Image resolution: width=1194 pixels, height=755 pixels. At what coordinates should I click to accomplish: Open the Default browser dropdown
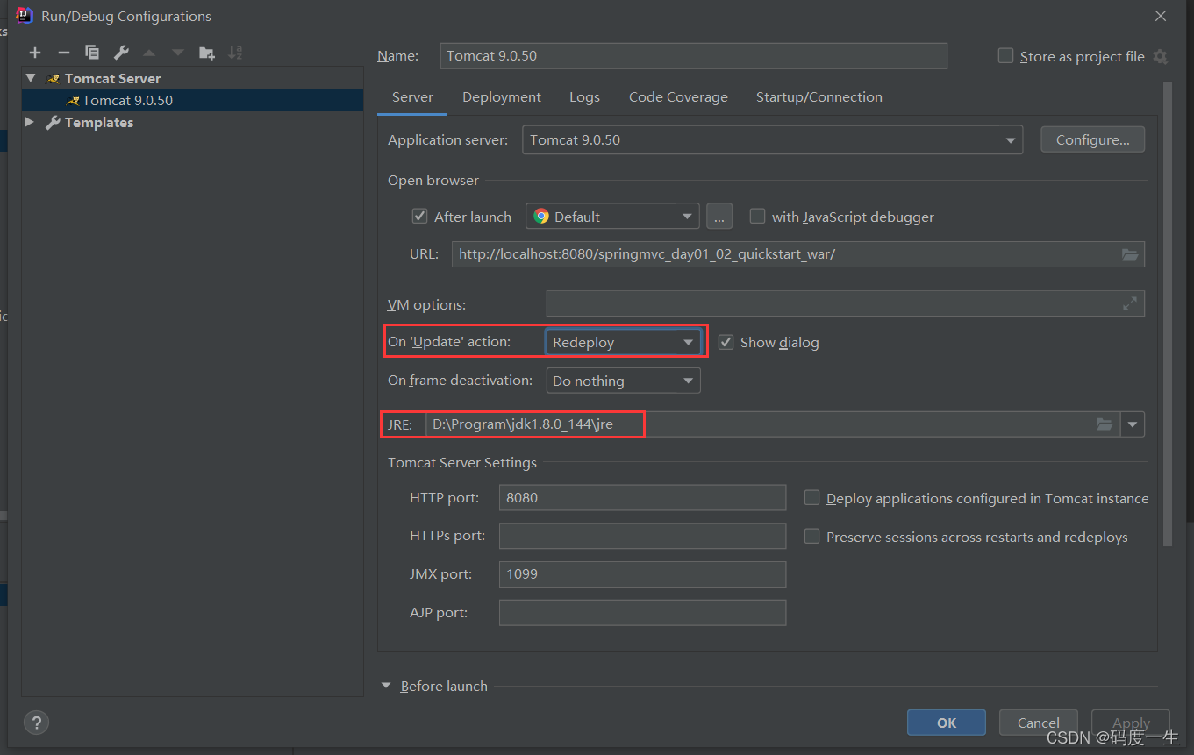click(x=612, y=217)
